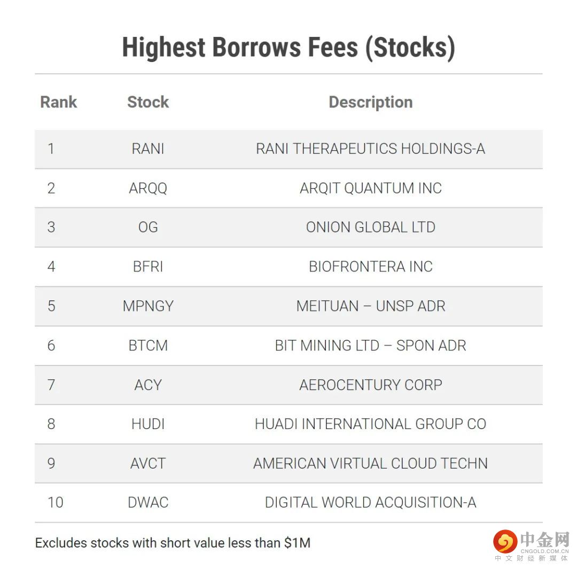Click the BTCM ticker symbol
This screenshot has width=577, height=568.
148,345
